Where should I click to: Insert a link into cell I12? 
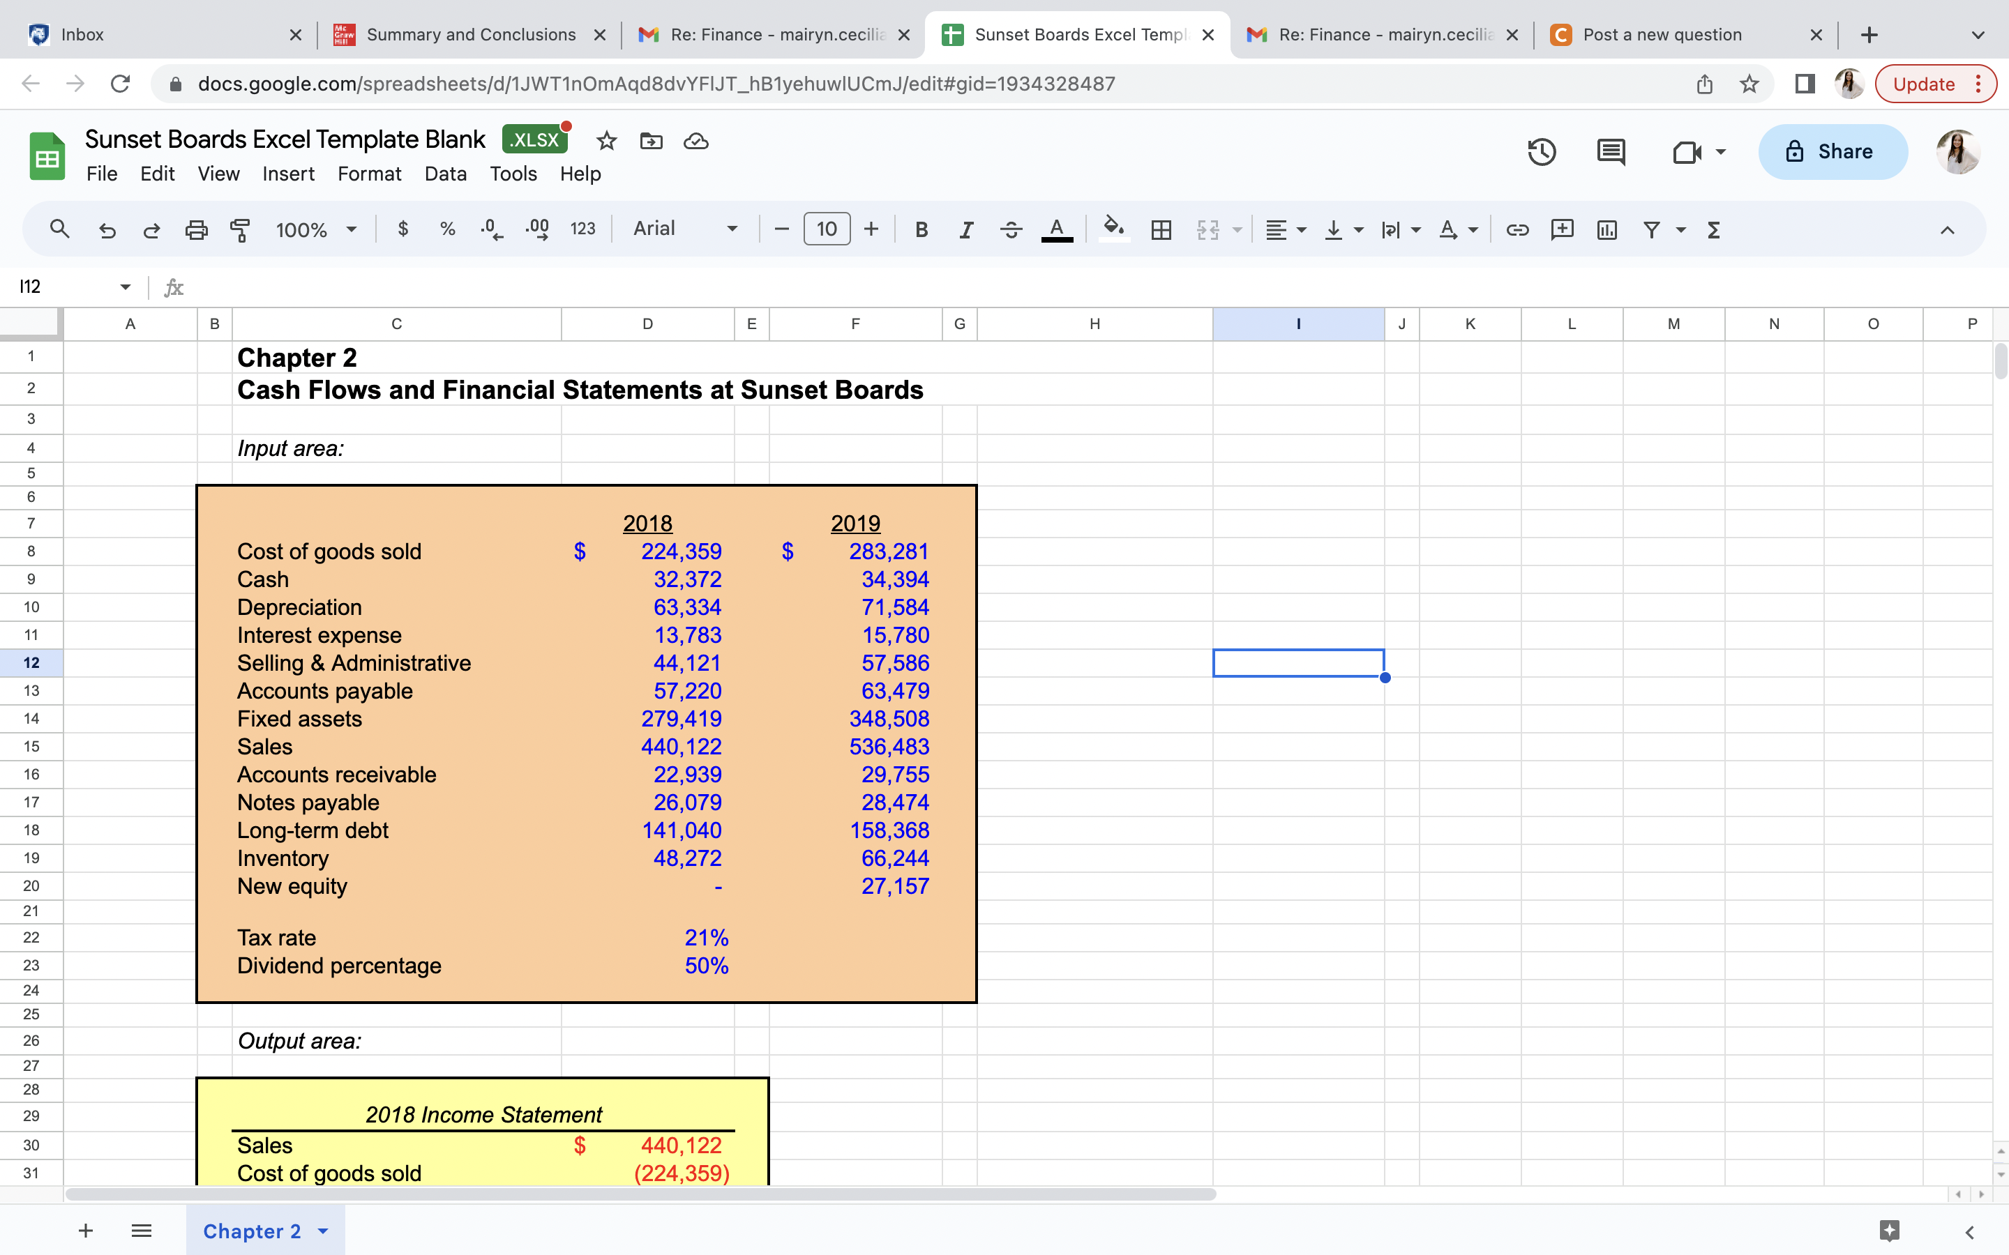coord(1517,230)
